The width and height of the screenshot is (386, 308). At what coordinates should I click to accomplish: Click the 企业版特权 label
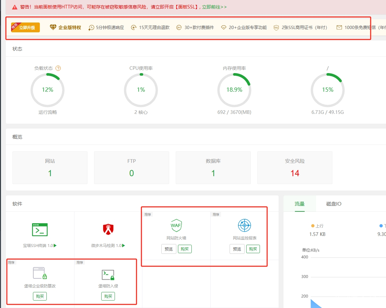point(70,27)
